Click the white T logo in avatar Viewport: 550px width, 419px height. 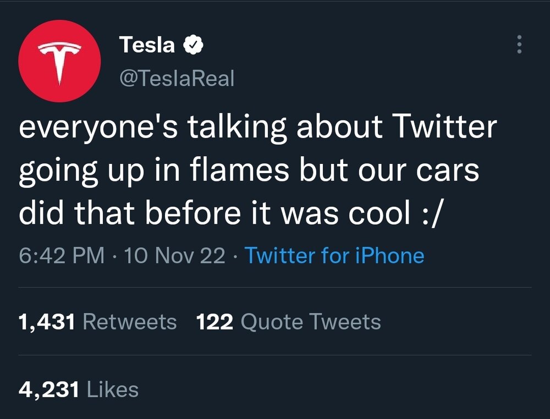pyautogui.click(x=59, y=63)
